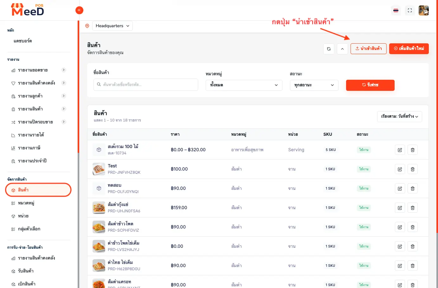Screen dimensions: 438x288
Task: Click the product name search field
Action: click(x=146, y=85)
